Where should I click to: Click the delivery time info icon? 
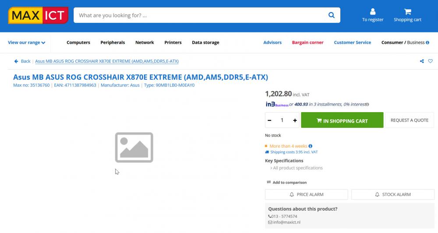311,146
